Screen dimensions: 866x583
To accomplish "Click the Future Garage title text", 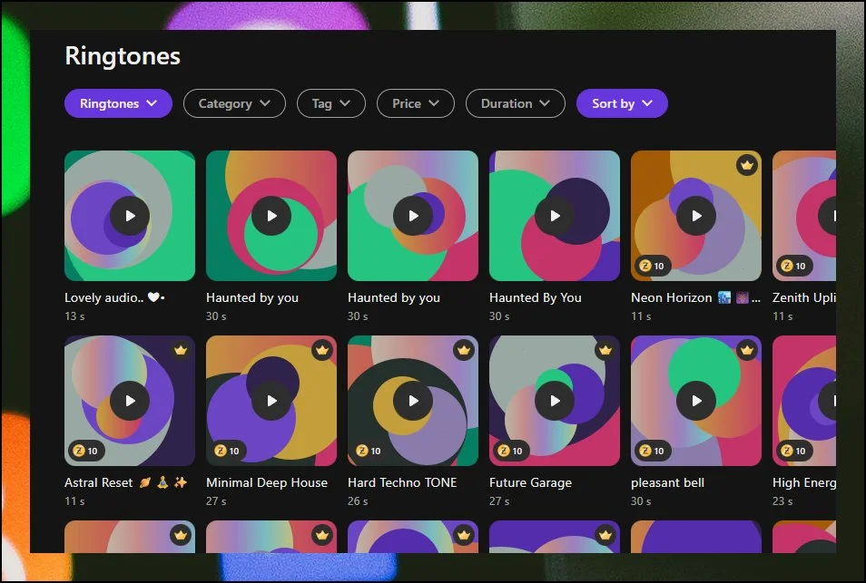I will tap(530, 482).
